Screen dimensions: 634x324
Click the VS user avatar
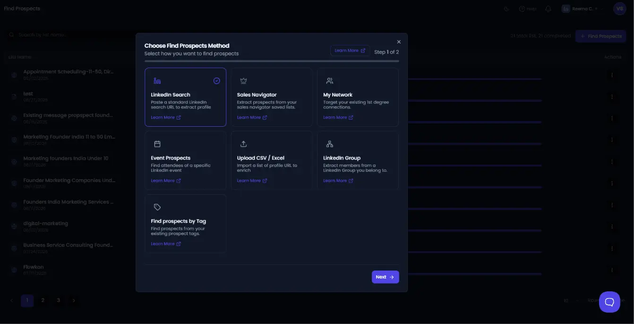pos(619,9)
